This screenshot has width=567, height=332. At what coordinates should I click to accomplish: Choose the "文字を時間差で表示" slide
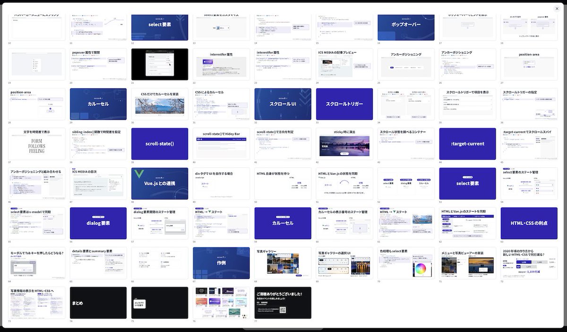tap(36, 144)
